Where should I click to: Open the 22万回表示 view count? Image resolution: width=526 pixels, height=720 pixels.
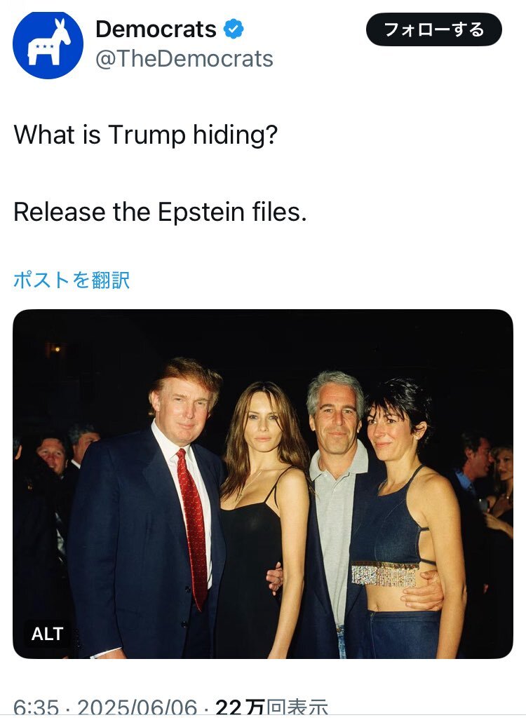[x=272, y=707]
